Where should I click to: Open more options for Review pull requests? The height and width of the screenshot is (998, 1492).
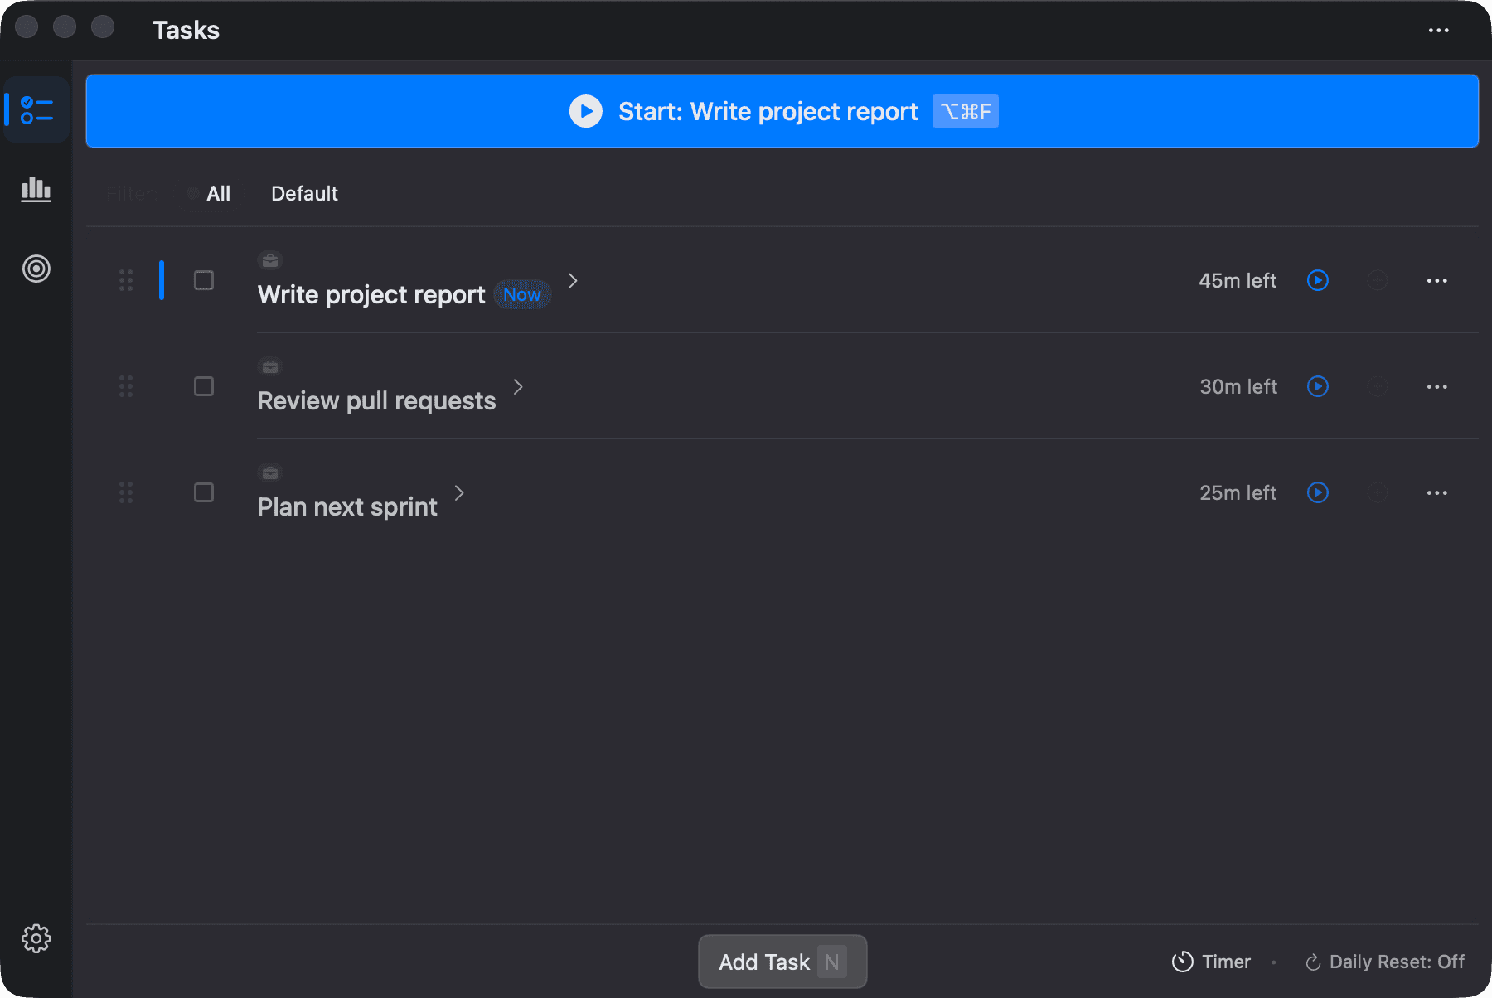(x=1437, y=386)
